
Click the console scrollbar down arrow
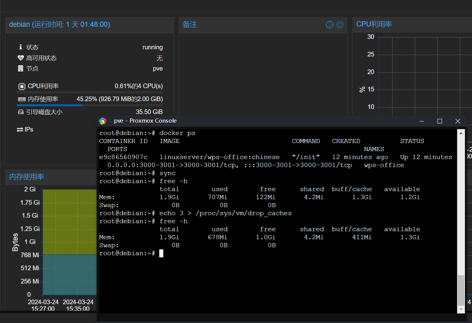[461, 309]
